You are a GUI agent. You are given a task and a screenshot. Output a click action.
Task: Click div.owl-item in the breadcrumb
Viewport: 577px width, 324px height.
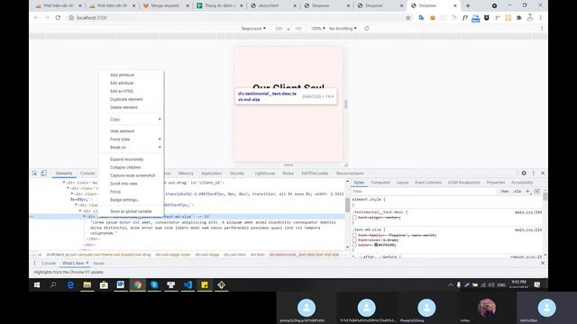pos(234,254)
